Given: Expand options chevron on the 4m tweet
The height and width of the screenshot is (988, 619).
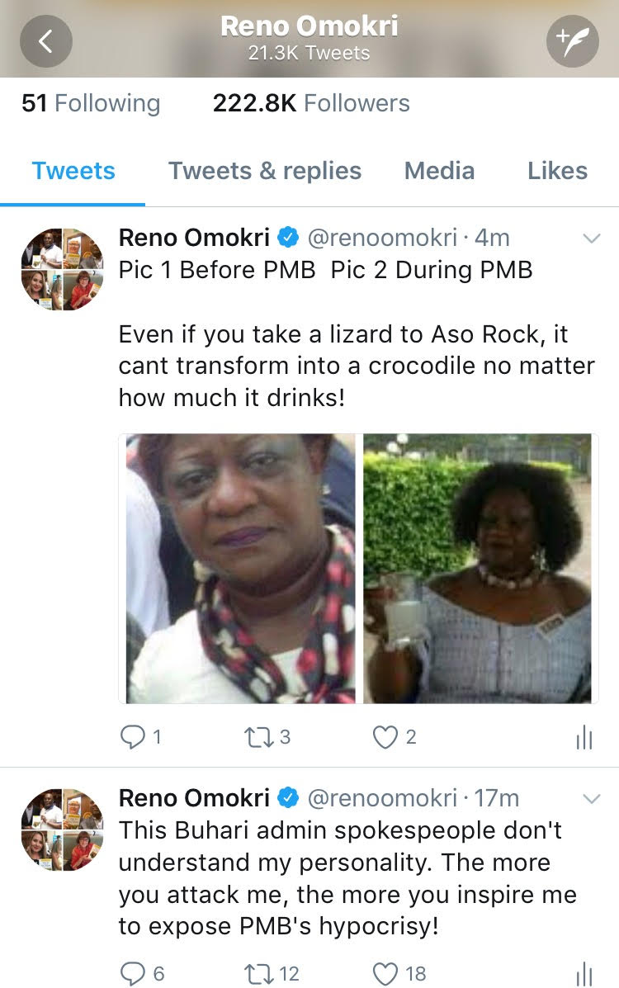Looking at the screenshot, I should (x=591, y=239).
